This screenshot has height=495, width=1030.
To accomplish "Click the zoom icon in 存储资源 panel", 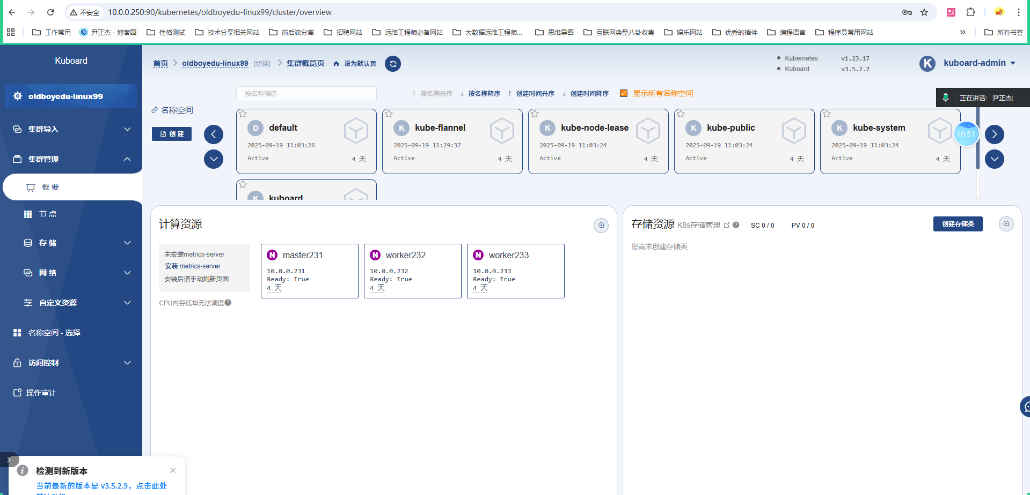I will pyautogui.click(x=1006, y=224).
